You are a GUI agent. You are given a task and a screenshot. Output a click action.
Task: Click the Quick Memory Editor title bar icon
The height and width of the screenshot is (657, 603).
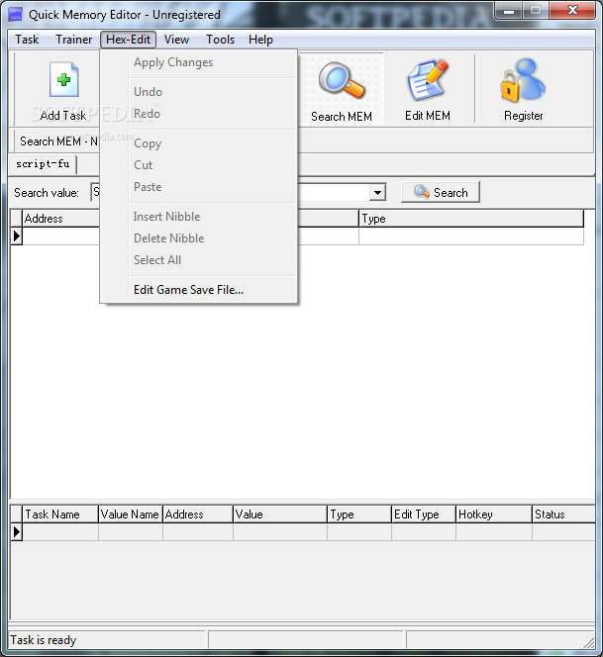click(x=16, y=15)
